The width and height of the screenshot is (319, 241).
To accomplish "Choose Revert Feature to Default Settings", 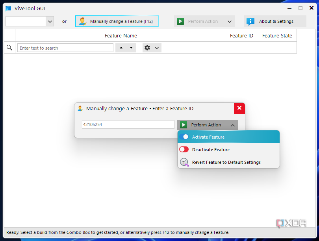I will (x=228, y=162).
